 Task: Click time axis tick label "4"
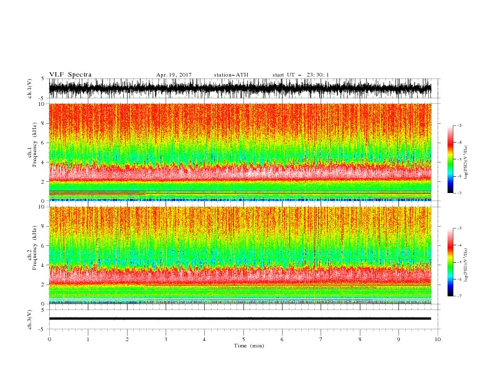click(x=204, y=339)
